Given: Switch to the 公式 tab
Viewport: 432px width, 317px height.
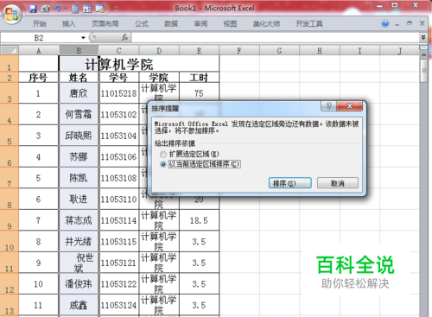Looking at the screenshot, I should [142, 23].
